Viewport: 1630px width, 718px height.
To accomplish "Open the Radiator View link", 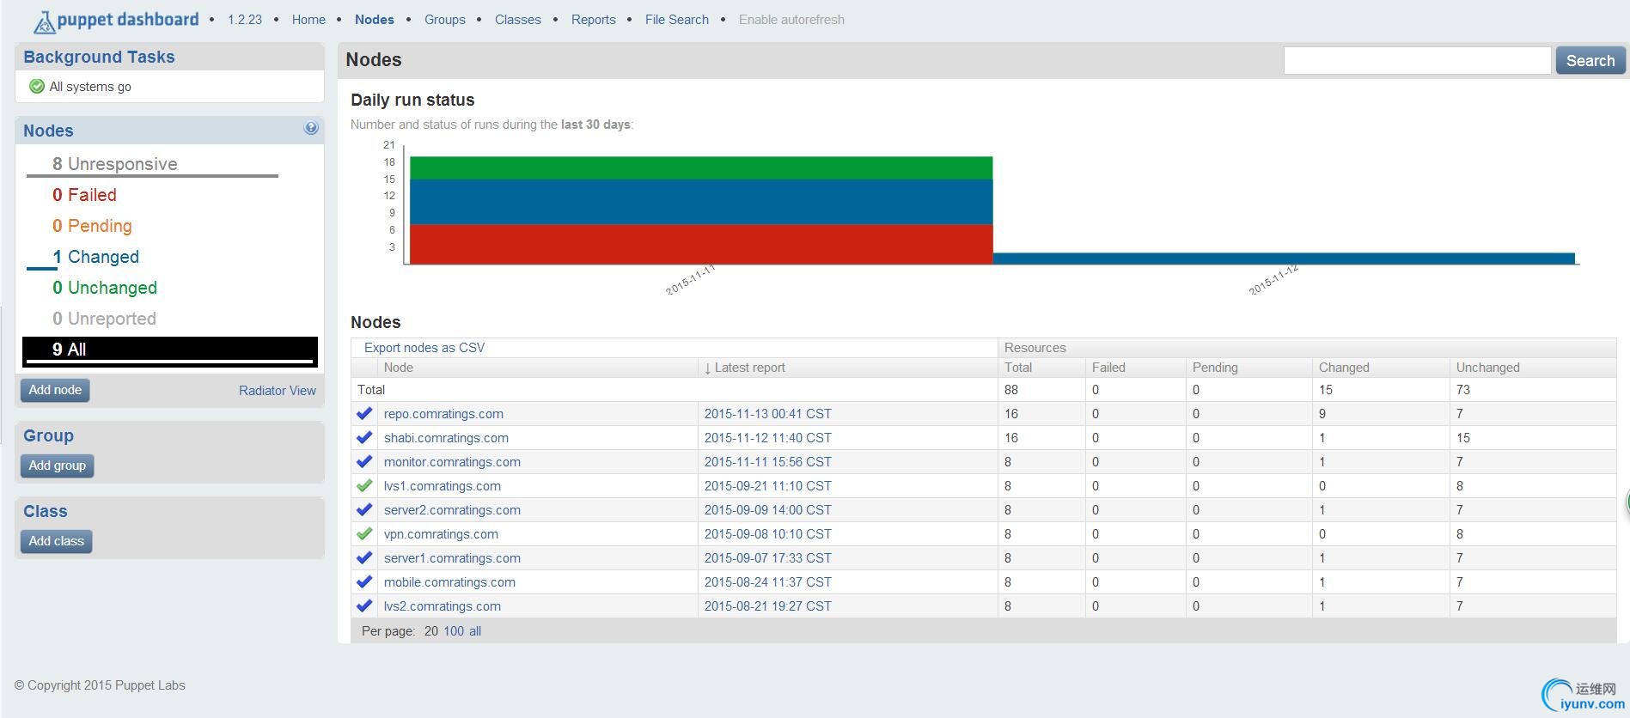I will click(278, 391).
